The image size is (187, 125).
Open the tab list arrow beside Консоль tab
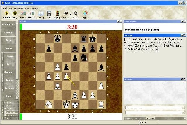coord(185,118)
